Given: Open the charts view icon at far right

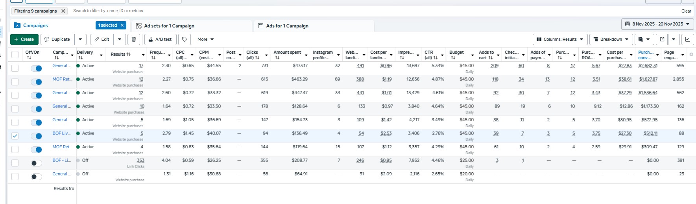Looking at the screenshot, I should point(688,39).
